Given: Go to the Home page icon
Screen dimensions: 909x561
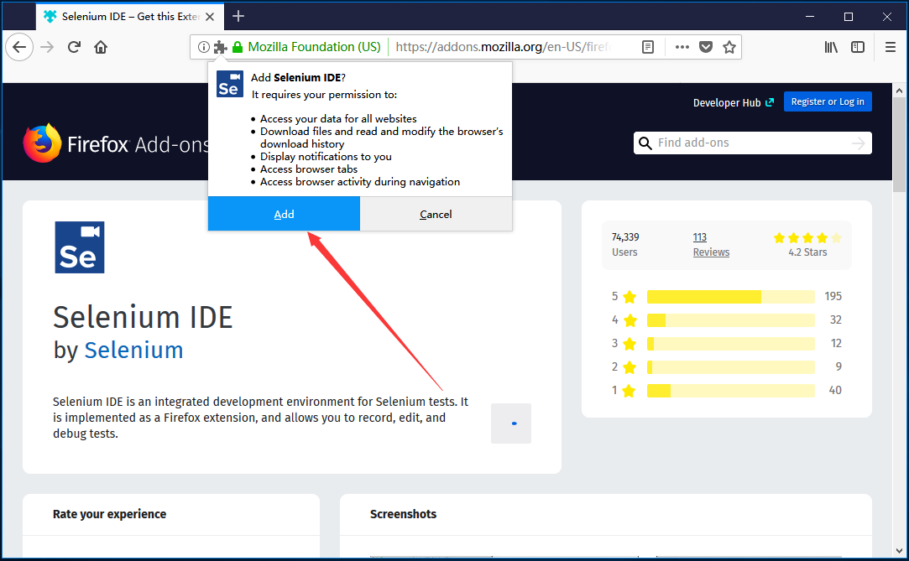Looking at the screenshot, I should (101, 47).
